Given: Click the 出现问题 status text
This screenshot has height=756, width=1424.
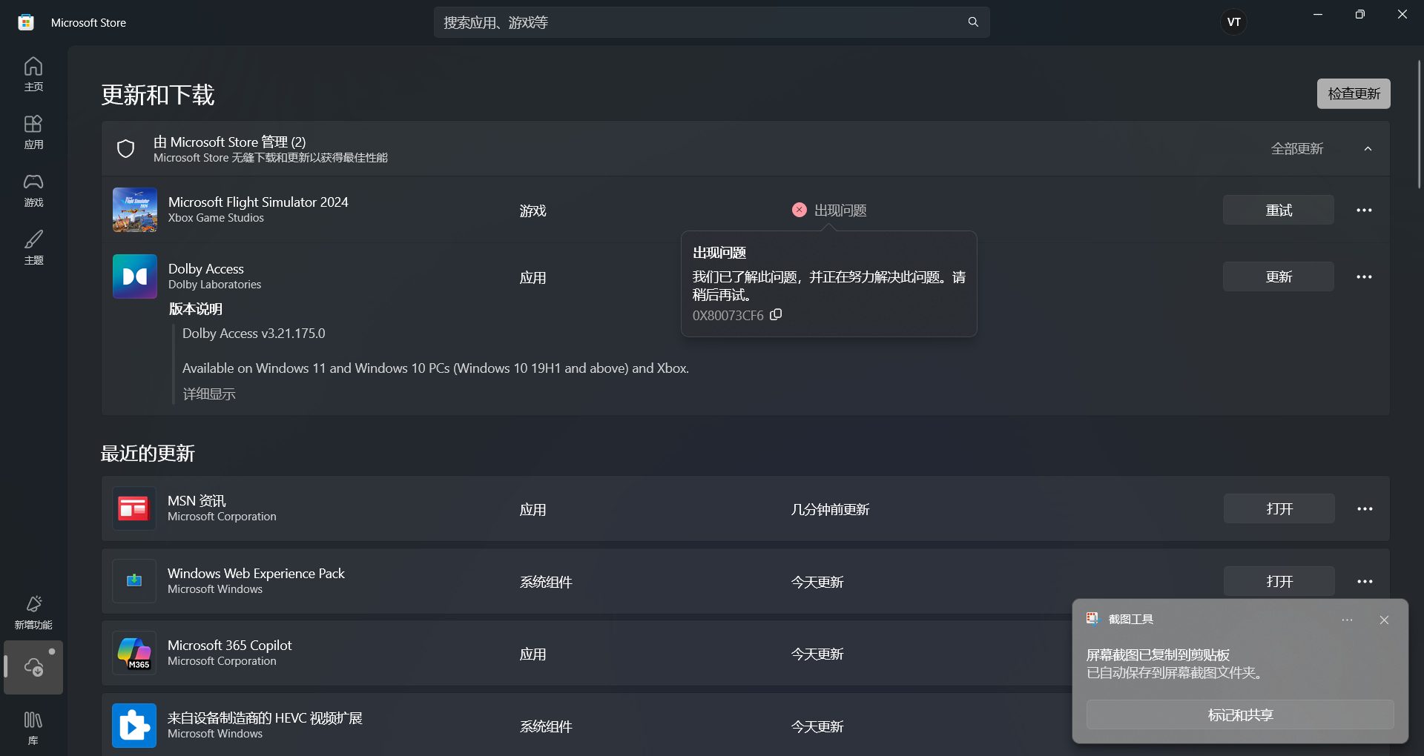Looking at the screenshot, I should (x=840, y=210).
